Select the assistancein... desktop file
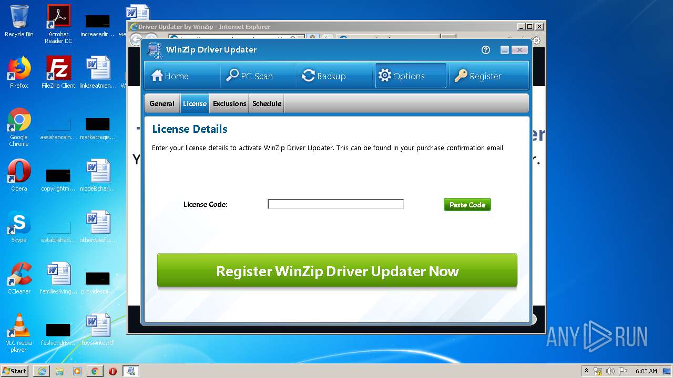 point(58,127)
